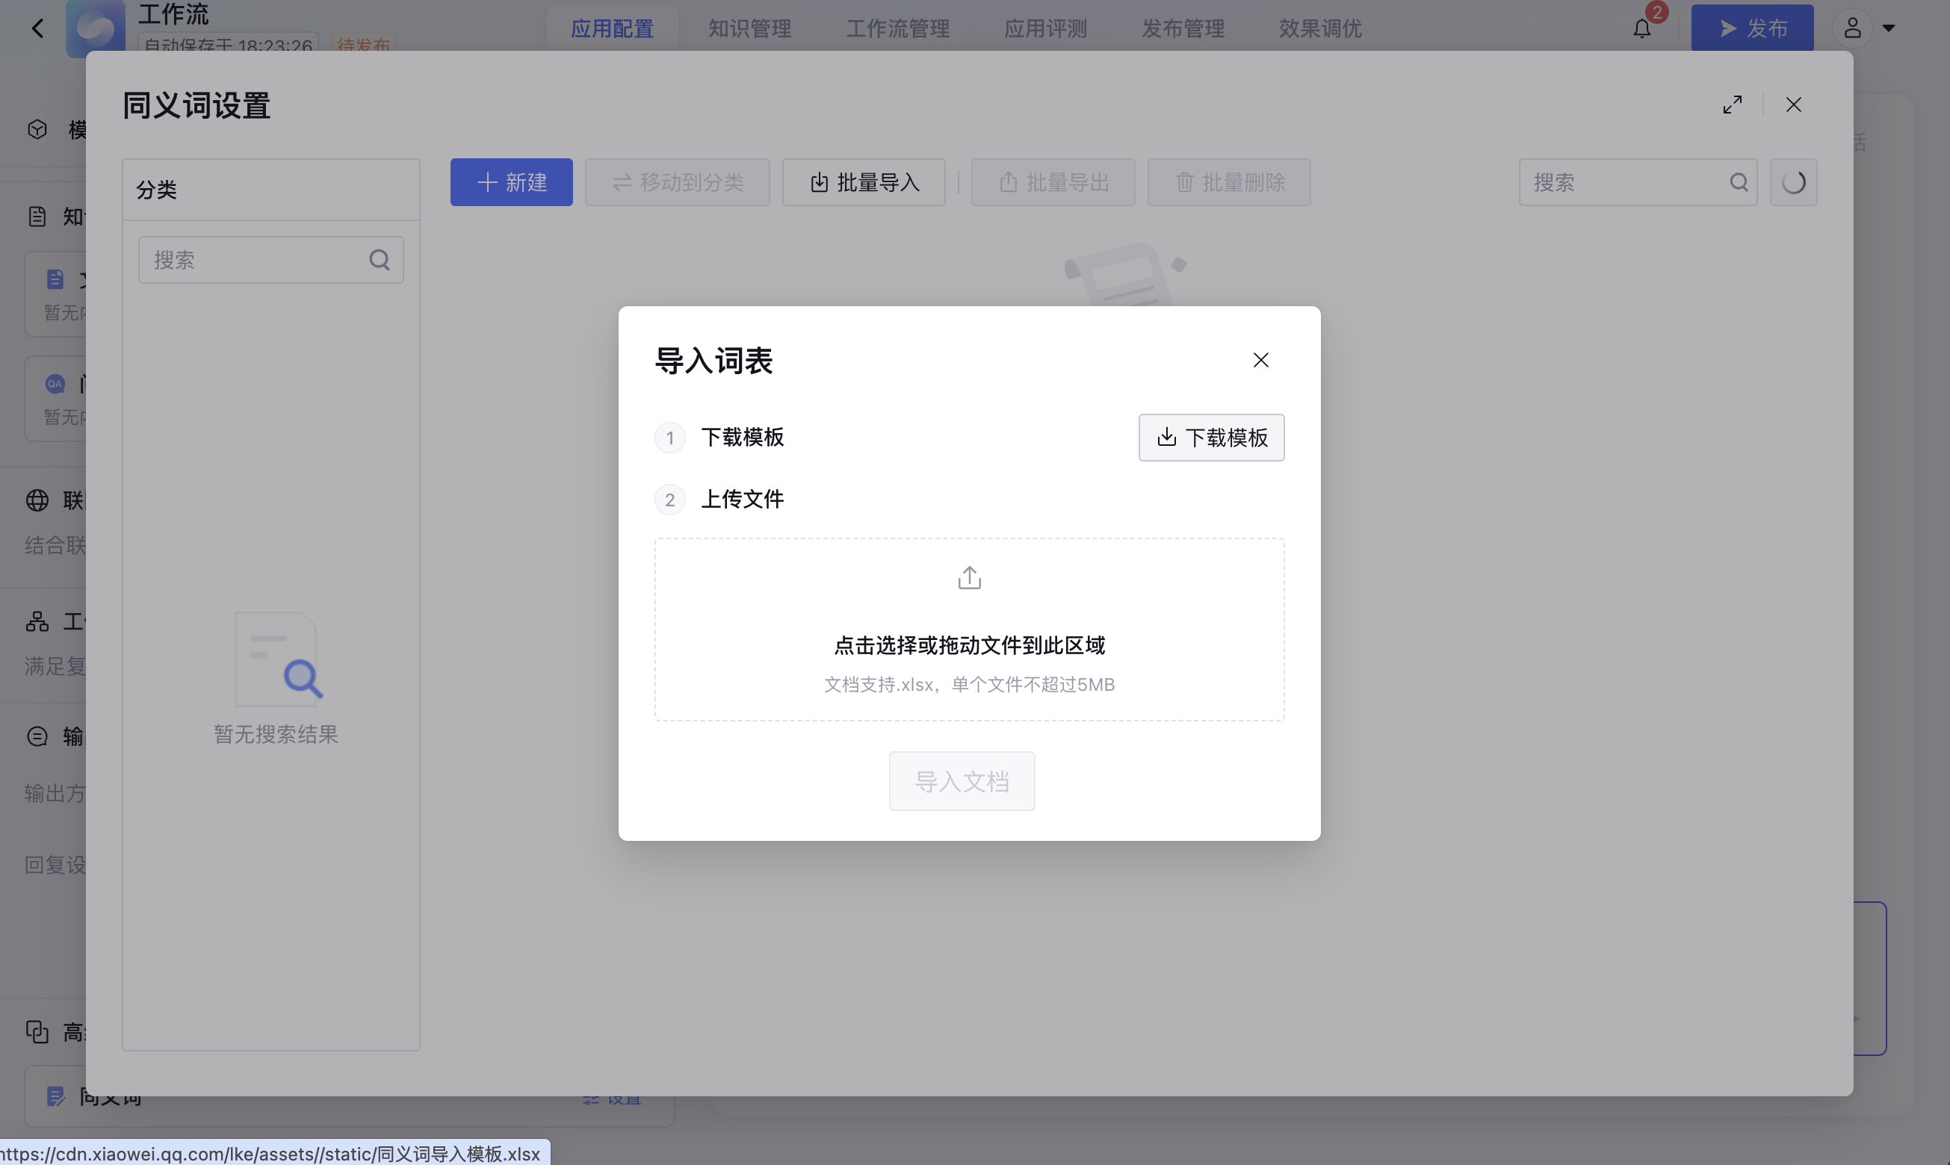The image size is (1950, 1165).
Task: Click 点击选择或拖动文件到此区域 upload zone
Action: click(x=968, y=645)
